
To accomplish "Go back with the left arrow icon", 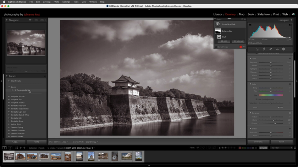I will pyautogui.click(x=21, y=148).
